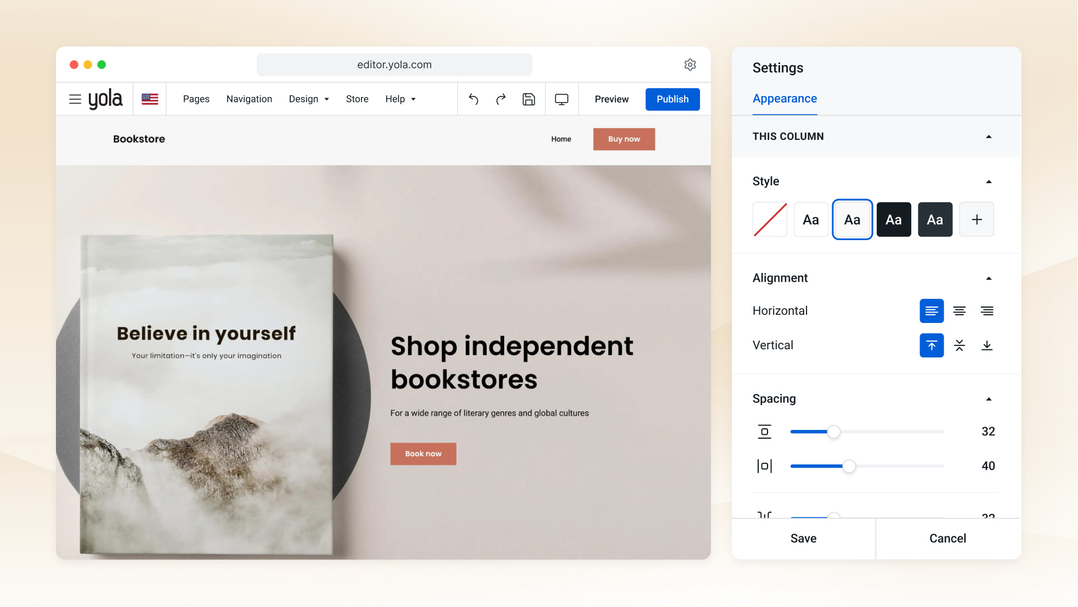This screenshot has height=607, width=1078.
Task: Click the horizontal padding spacing icon
Action: [764, 466]
